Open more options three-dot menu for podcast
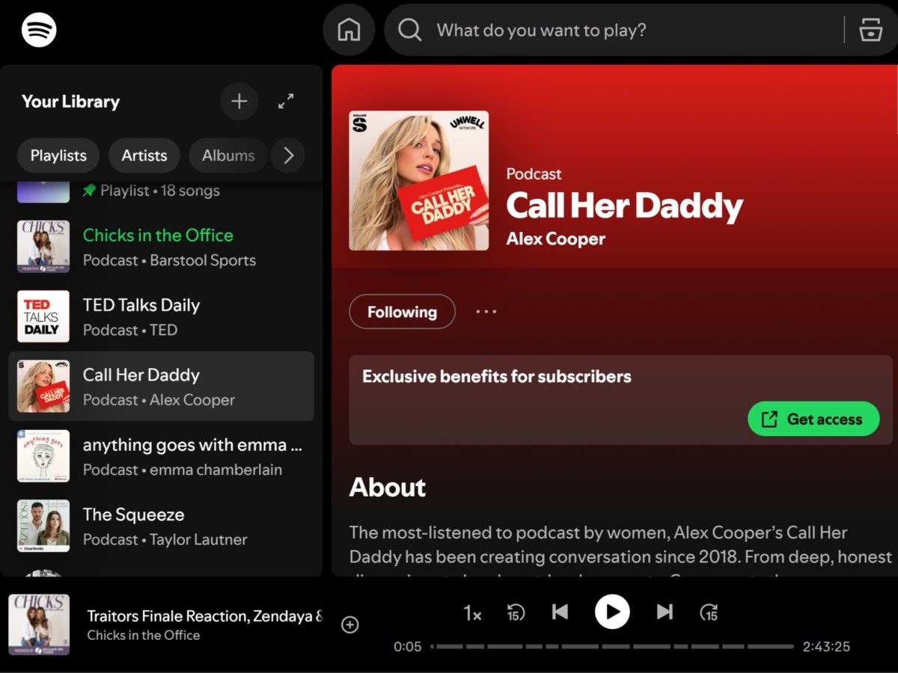The height and width of the screenshot is (673, 898). (486, 312)
